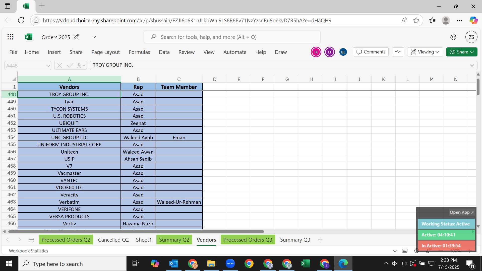The image size is (482, 271).
Task: Open the Share dropdown button
Action: click(x=462, y=52)
